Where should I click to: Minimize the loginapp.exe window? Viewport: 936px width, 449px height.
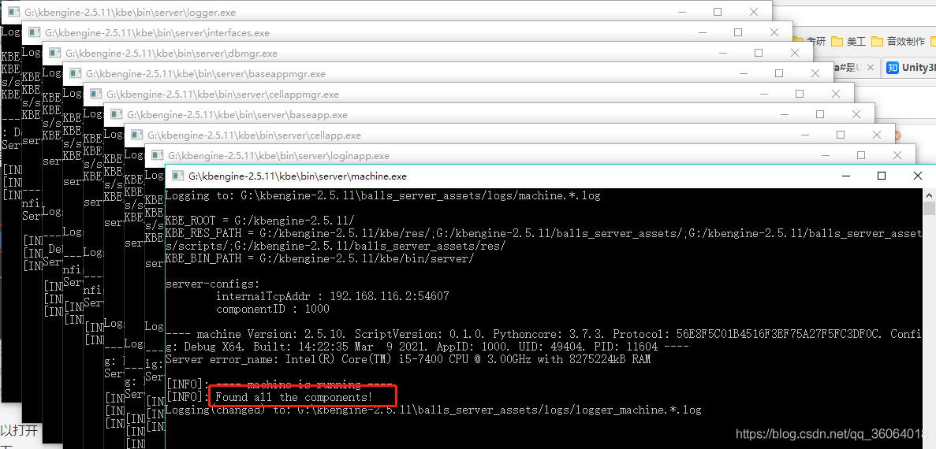tap(825, 156)
